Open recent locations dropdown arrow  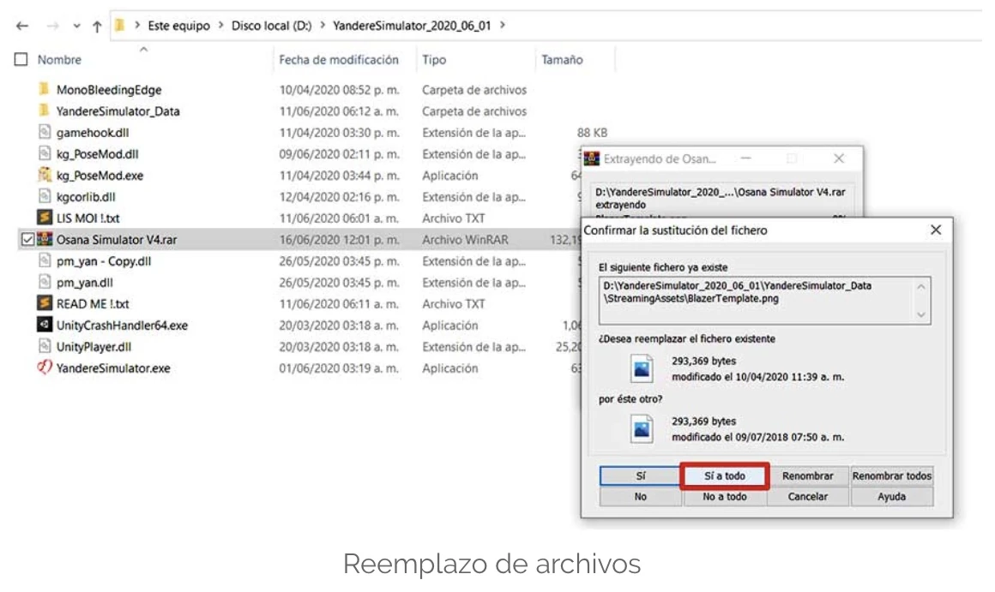[x=76, y=26]
